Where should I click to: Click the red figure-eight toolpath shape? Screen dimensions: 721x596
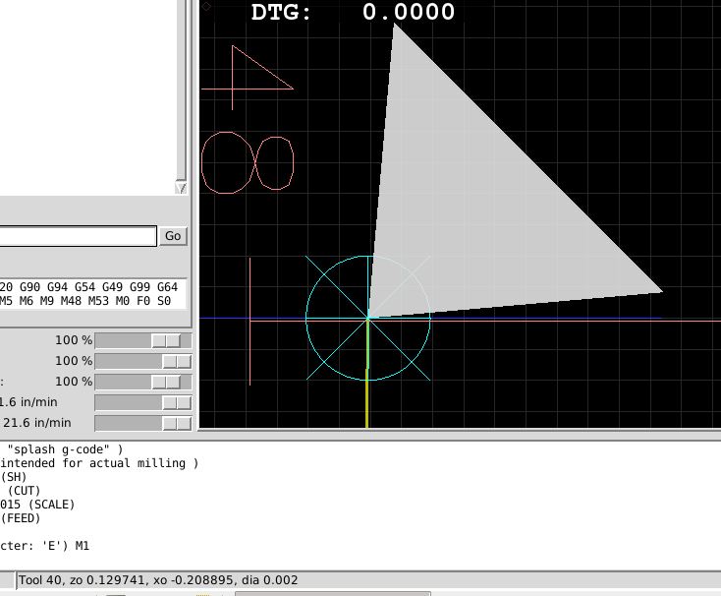(x=247, y=163)
